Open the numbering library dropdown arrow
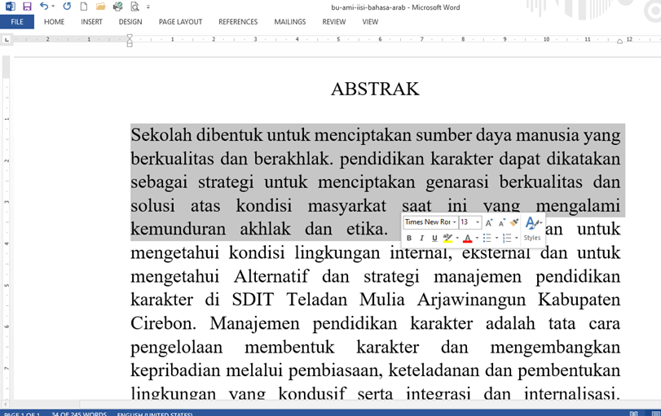Screen dimensions: 661x416 [x=517, y=239]
